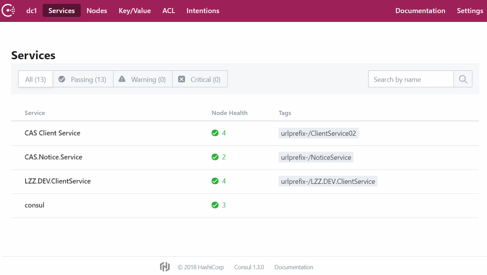Click green check icon for CAS Client Service
This screenshot has width=487, height=275.
pos(215,133)
